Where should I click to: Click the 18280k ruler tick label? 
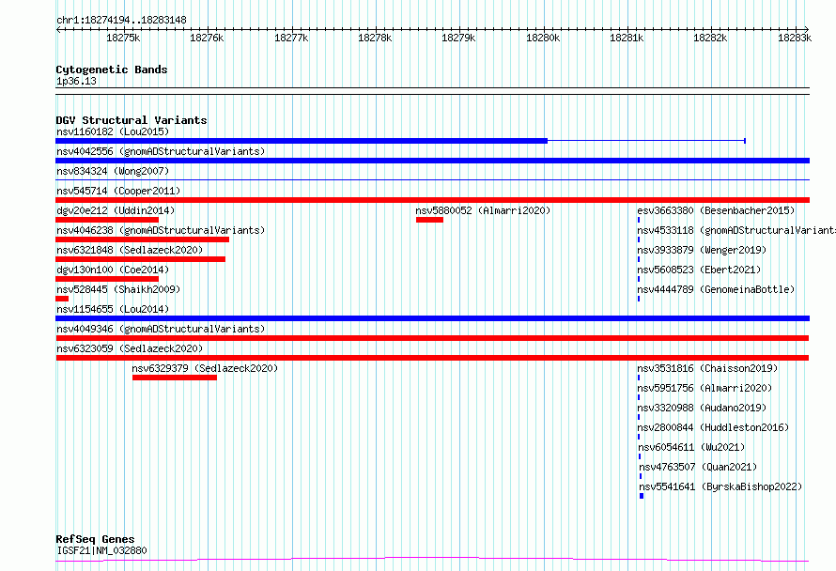click(543, 38)
